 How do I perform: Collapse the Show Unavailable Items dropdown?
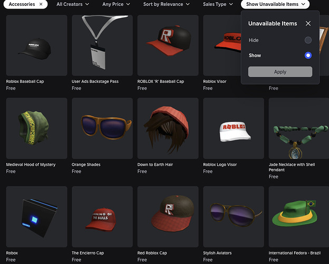[275, 4]
